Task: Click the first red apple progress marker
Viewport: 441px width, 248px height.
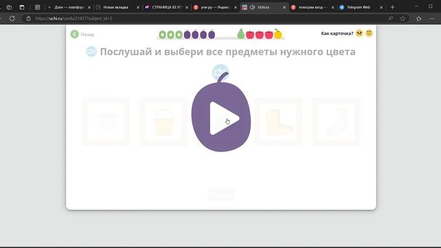Action: (250, 34)
